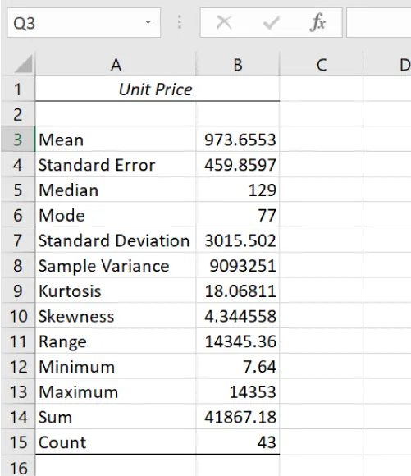The image size is (411, 476).
Task: Select row 11 header
Action: point(18,341)
